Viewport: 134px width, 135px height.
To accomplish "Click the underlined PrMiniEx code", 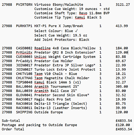I will pos(24,53).
